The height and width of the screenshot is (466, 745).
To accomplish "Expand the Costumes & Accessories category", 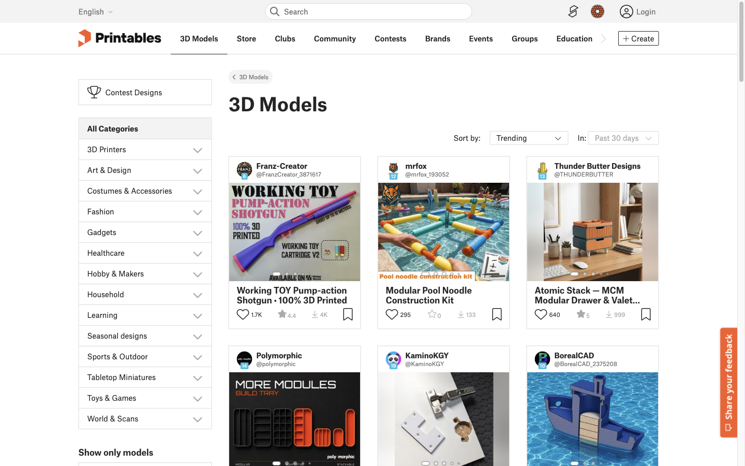I will coord(198,192).
